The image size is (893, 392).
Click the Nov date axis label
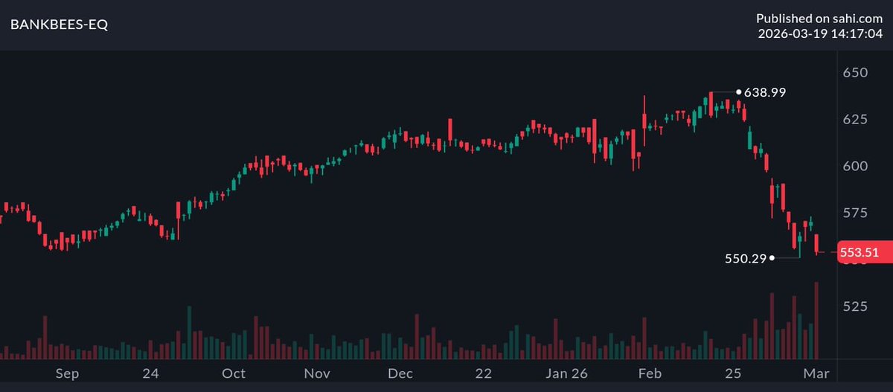click(x=317, y=373)
